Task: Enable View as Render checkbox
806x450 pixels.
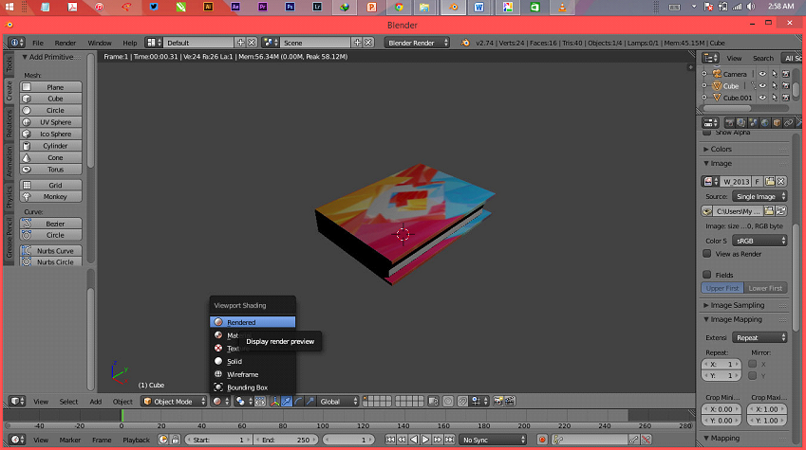Action: point(707,254)
